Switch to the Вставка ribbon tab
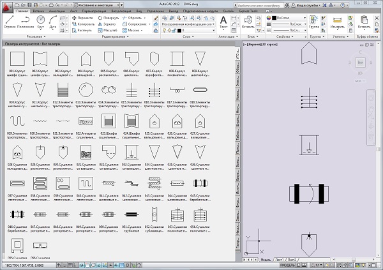383x270 pixels. (x=37, y=11)
